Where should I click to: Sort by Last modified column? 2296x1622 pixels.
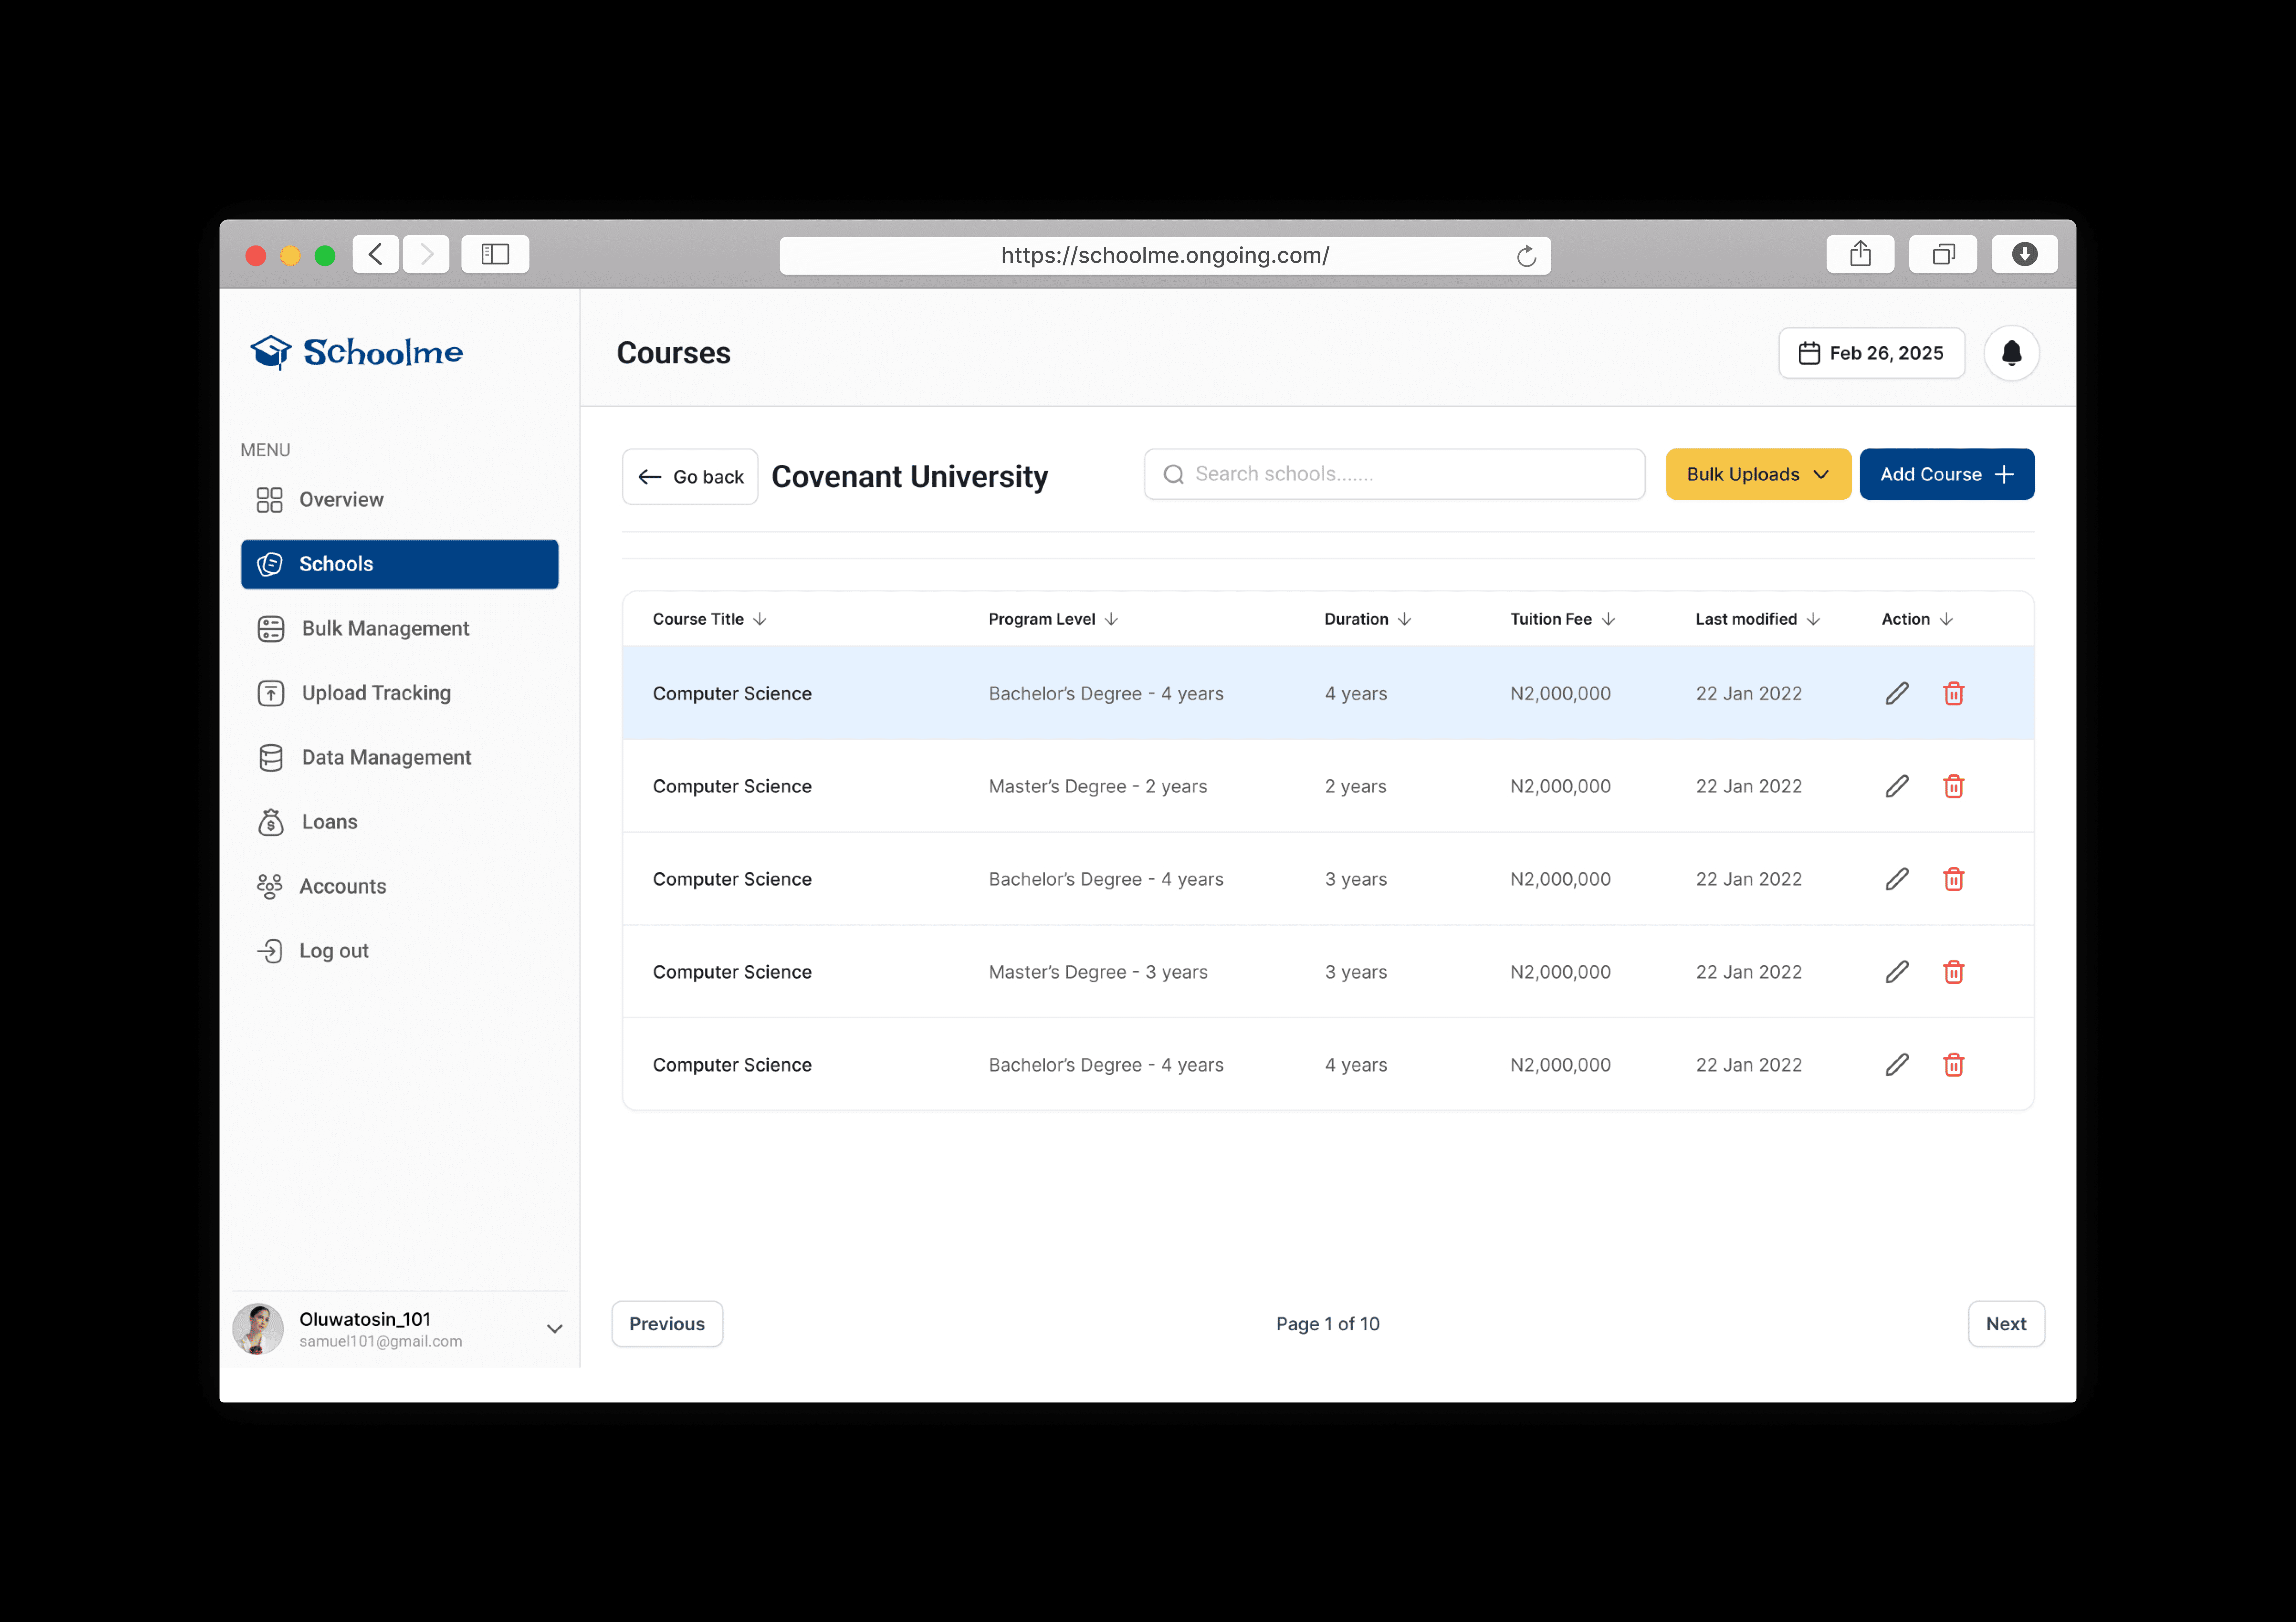(1813, 619)
